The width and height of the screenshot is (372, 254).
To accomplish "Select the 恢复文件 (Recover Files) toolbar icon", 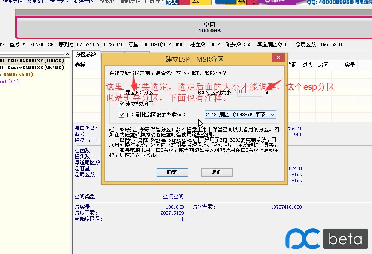I will click(36, 2).
